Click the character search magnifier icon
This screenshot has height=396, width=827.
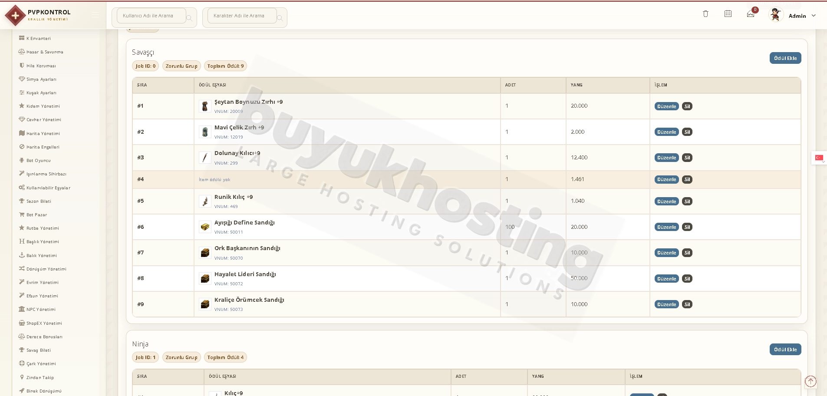(280, 18)
